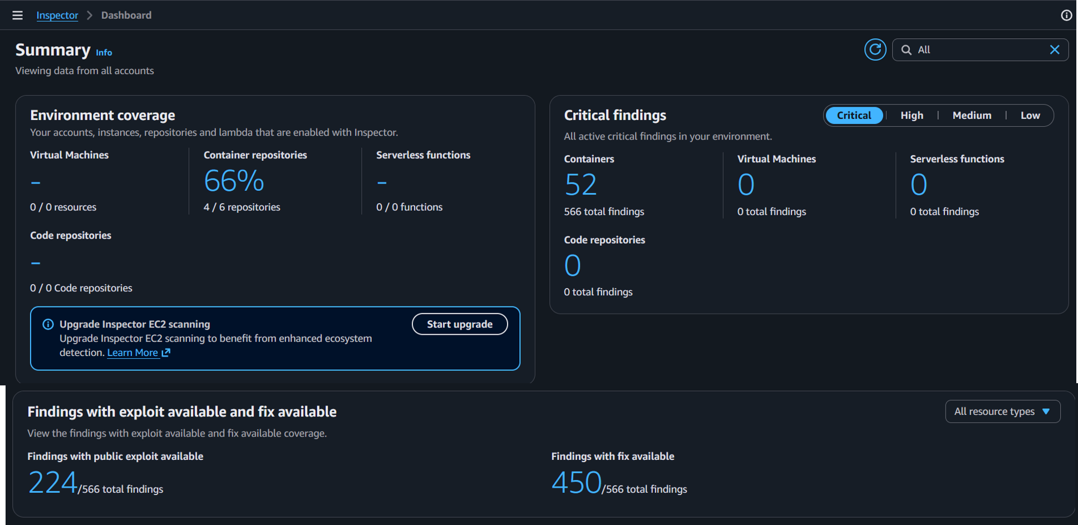
Task: Click the Virtual Machines 0 critical findings value
Action: point(746,185)
